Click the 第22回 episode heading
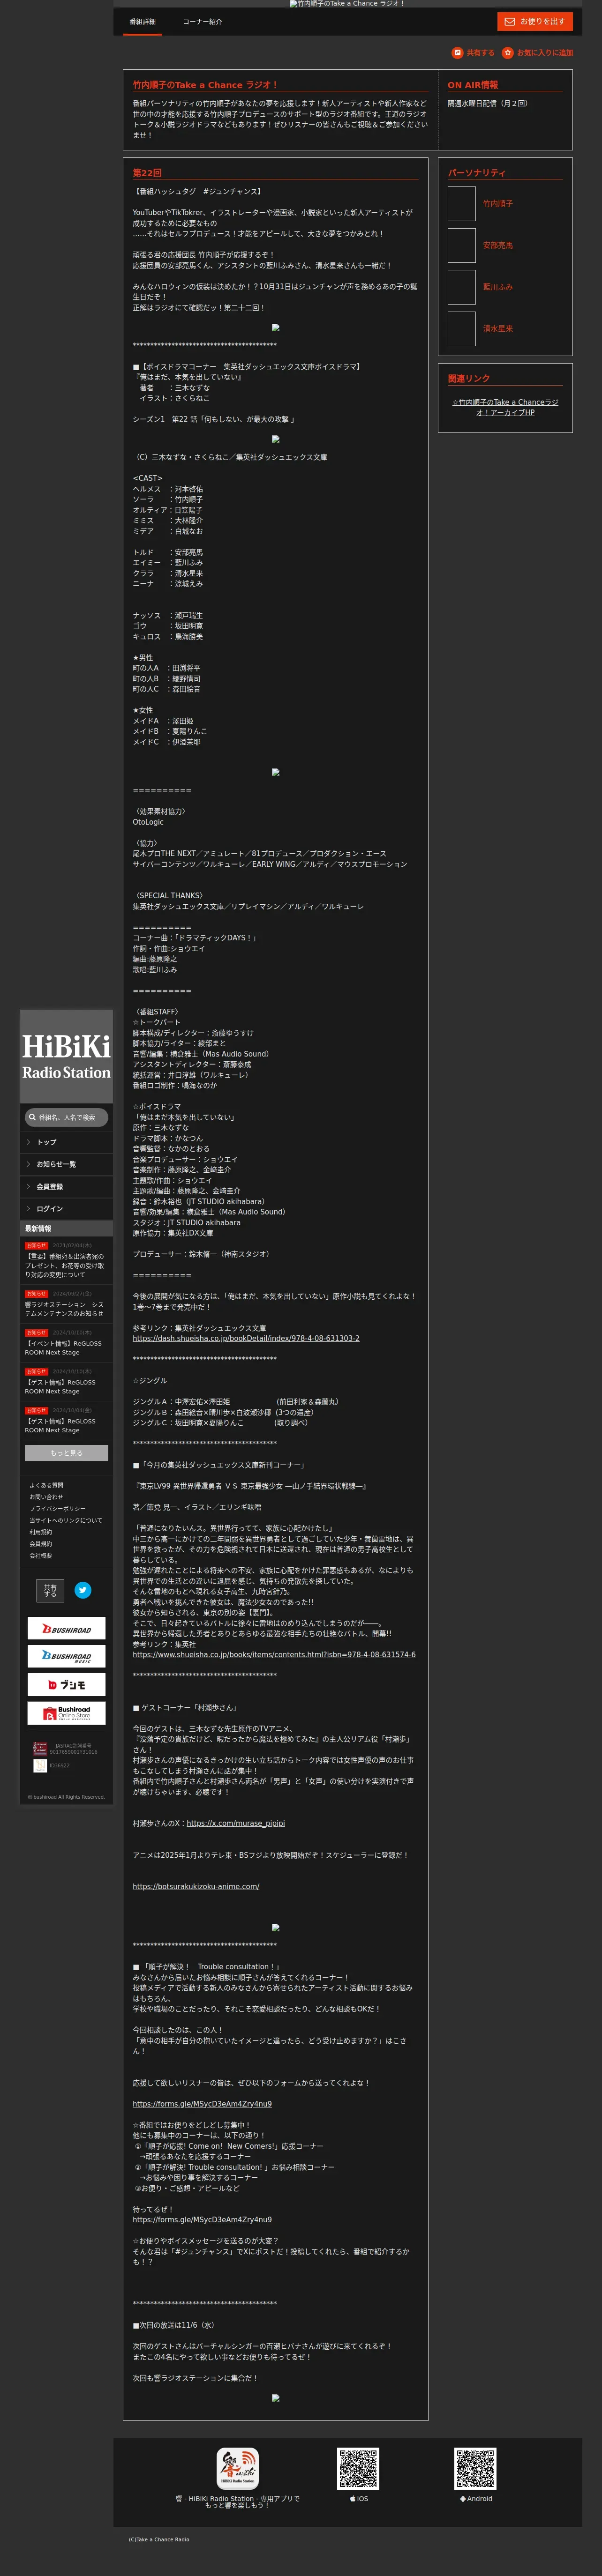This screenshot has height=2576, width=602. (x=147, y=173)
